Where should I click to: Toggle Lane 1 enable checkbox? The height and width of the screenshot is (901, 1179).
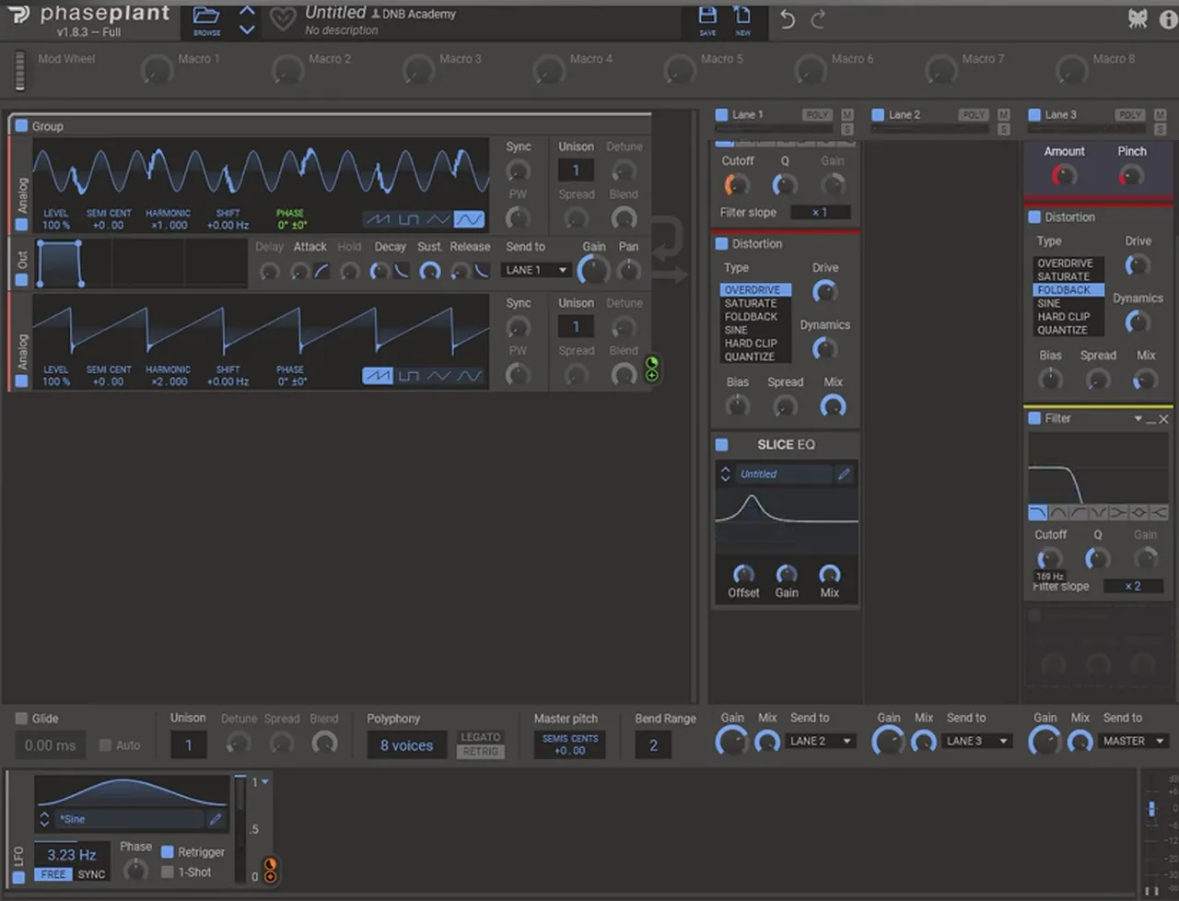(722, 115)
